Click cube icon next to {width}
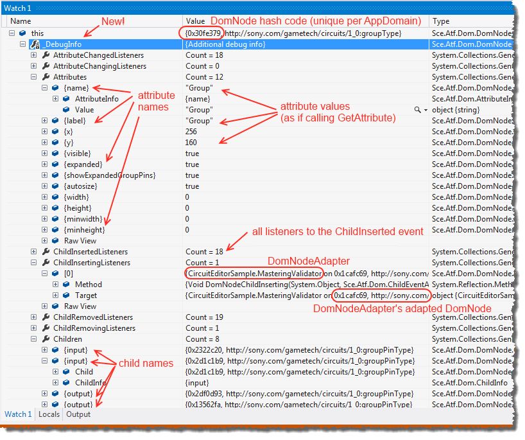 pos(55,197)
